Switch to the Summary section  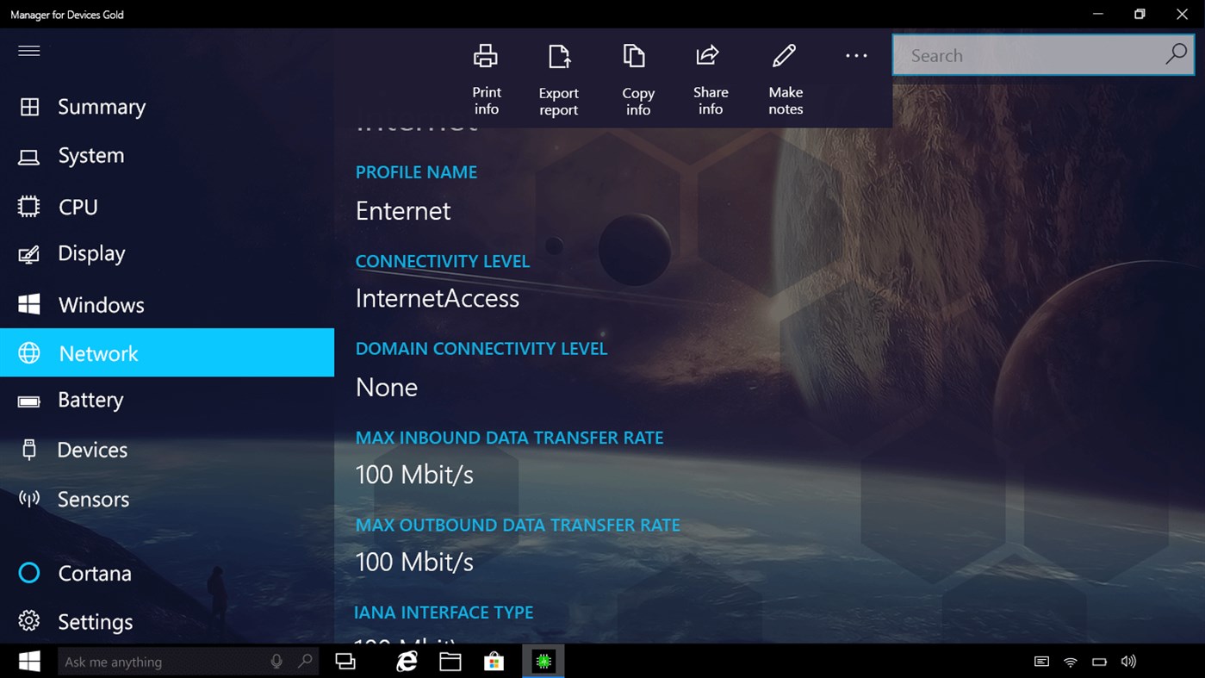coord(101,106)
